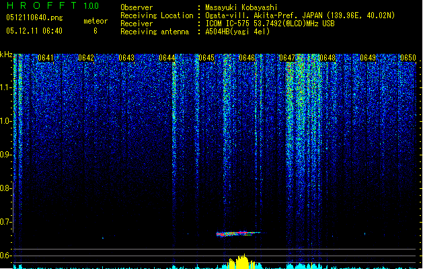Click the Observer label
The image size is (423, 269).
pos(137,7)
